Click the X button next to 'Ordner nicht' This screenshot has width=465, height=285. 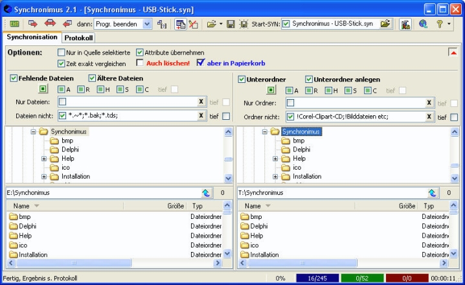(429, 116)
